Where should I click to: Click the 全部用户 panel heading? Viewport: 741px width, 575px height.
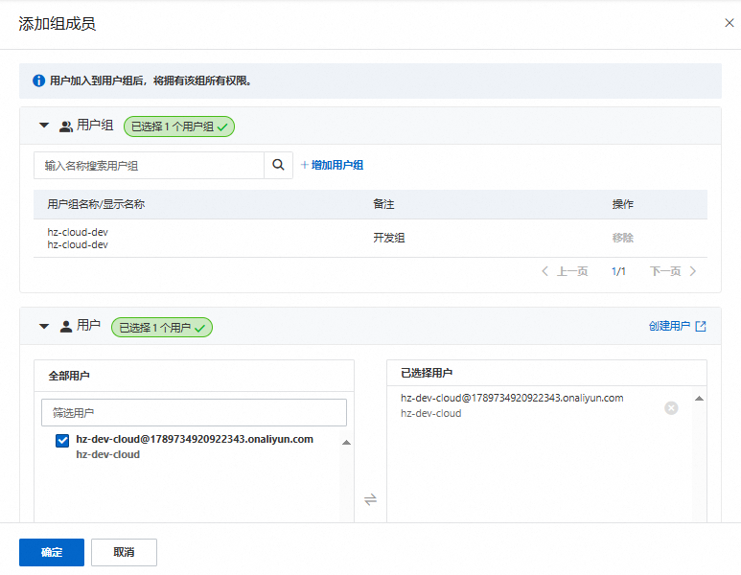pyautogui.click(x=69, y=376)
